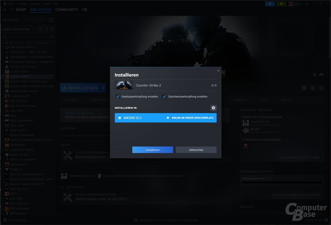
Task: Open game settings gear on Counter-Strike 2 page
Action: (304, 88)
